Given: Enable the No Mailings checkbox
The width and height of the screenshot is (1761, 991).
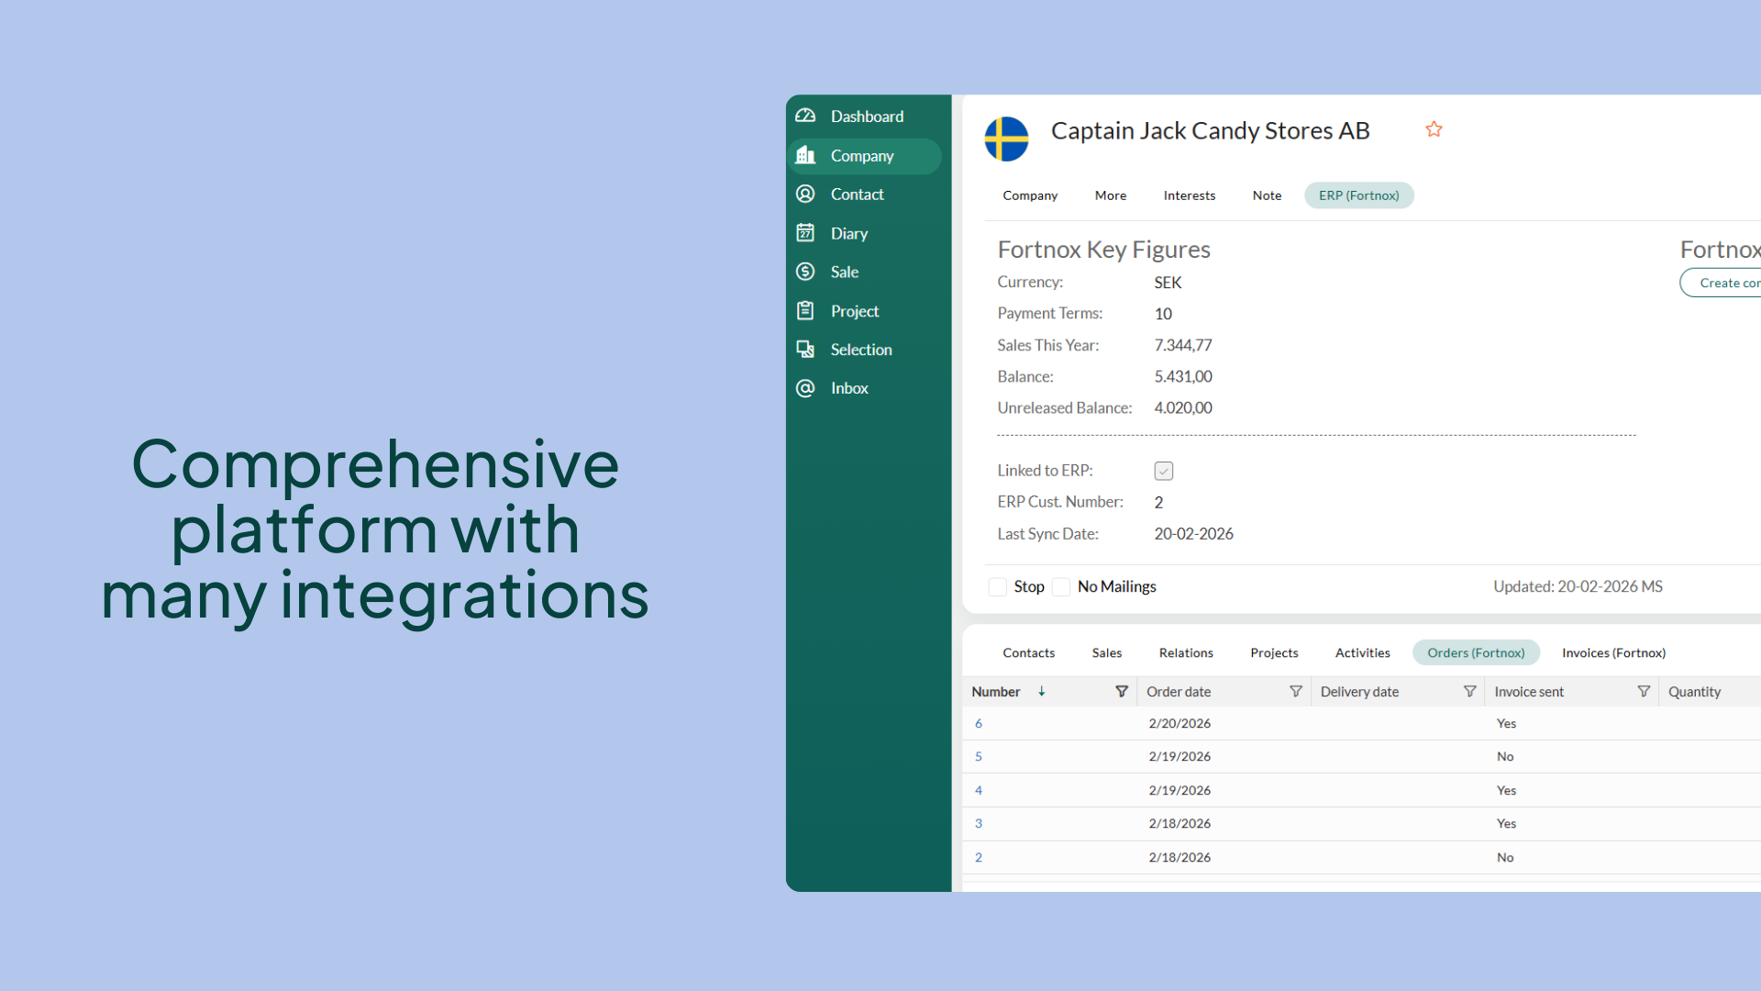Looking at the screenshot, I should click(x=1061, y=587).
